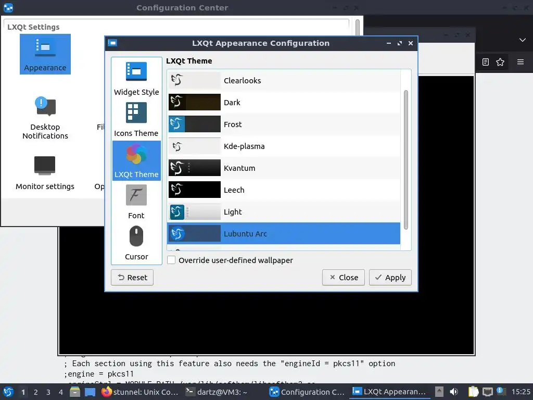
Task: Open the LXQt start menu
Action: tap(8, 392)
